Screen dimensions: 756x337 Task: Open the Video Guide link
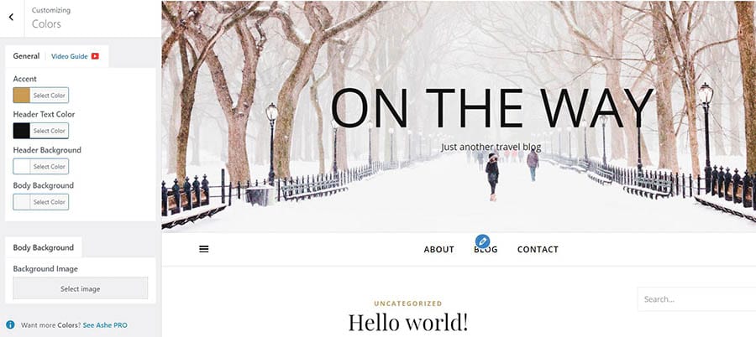(x=70, y=56)
